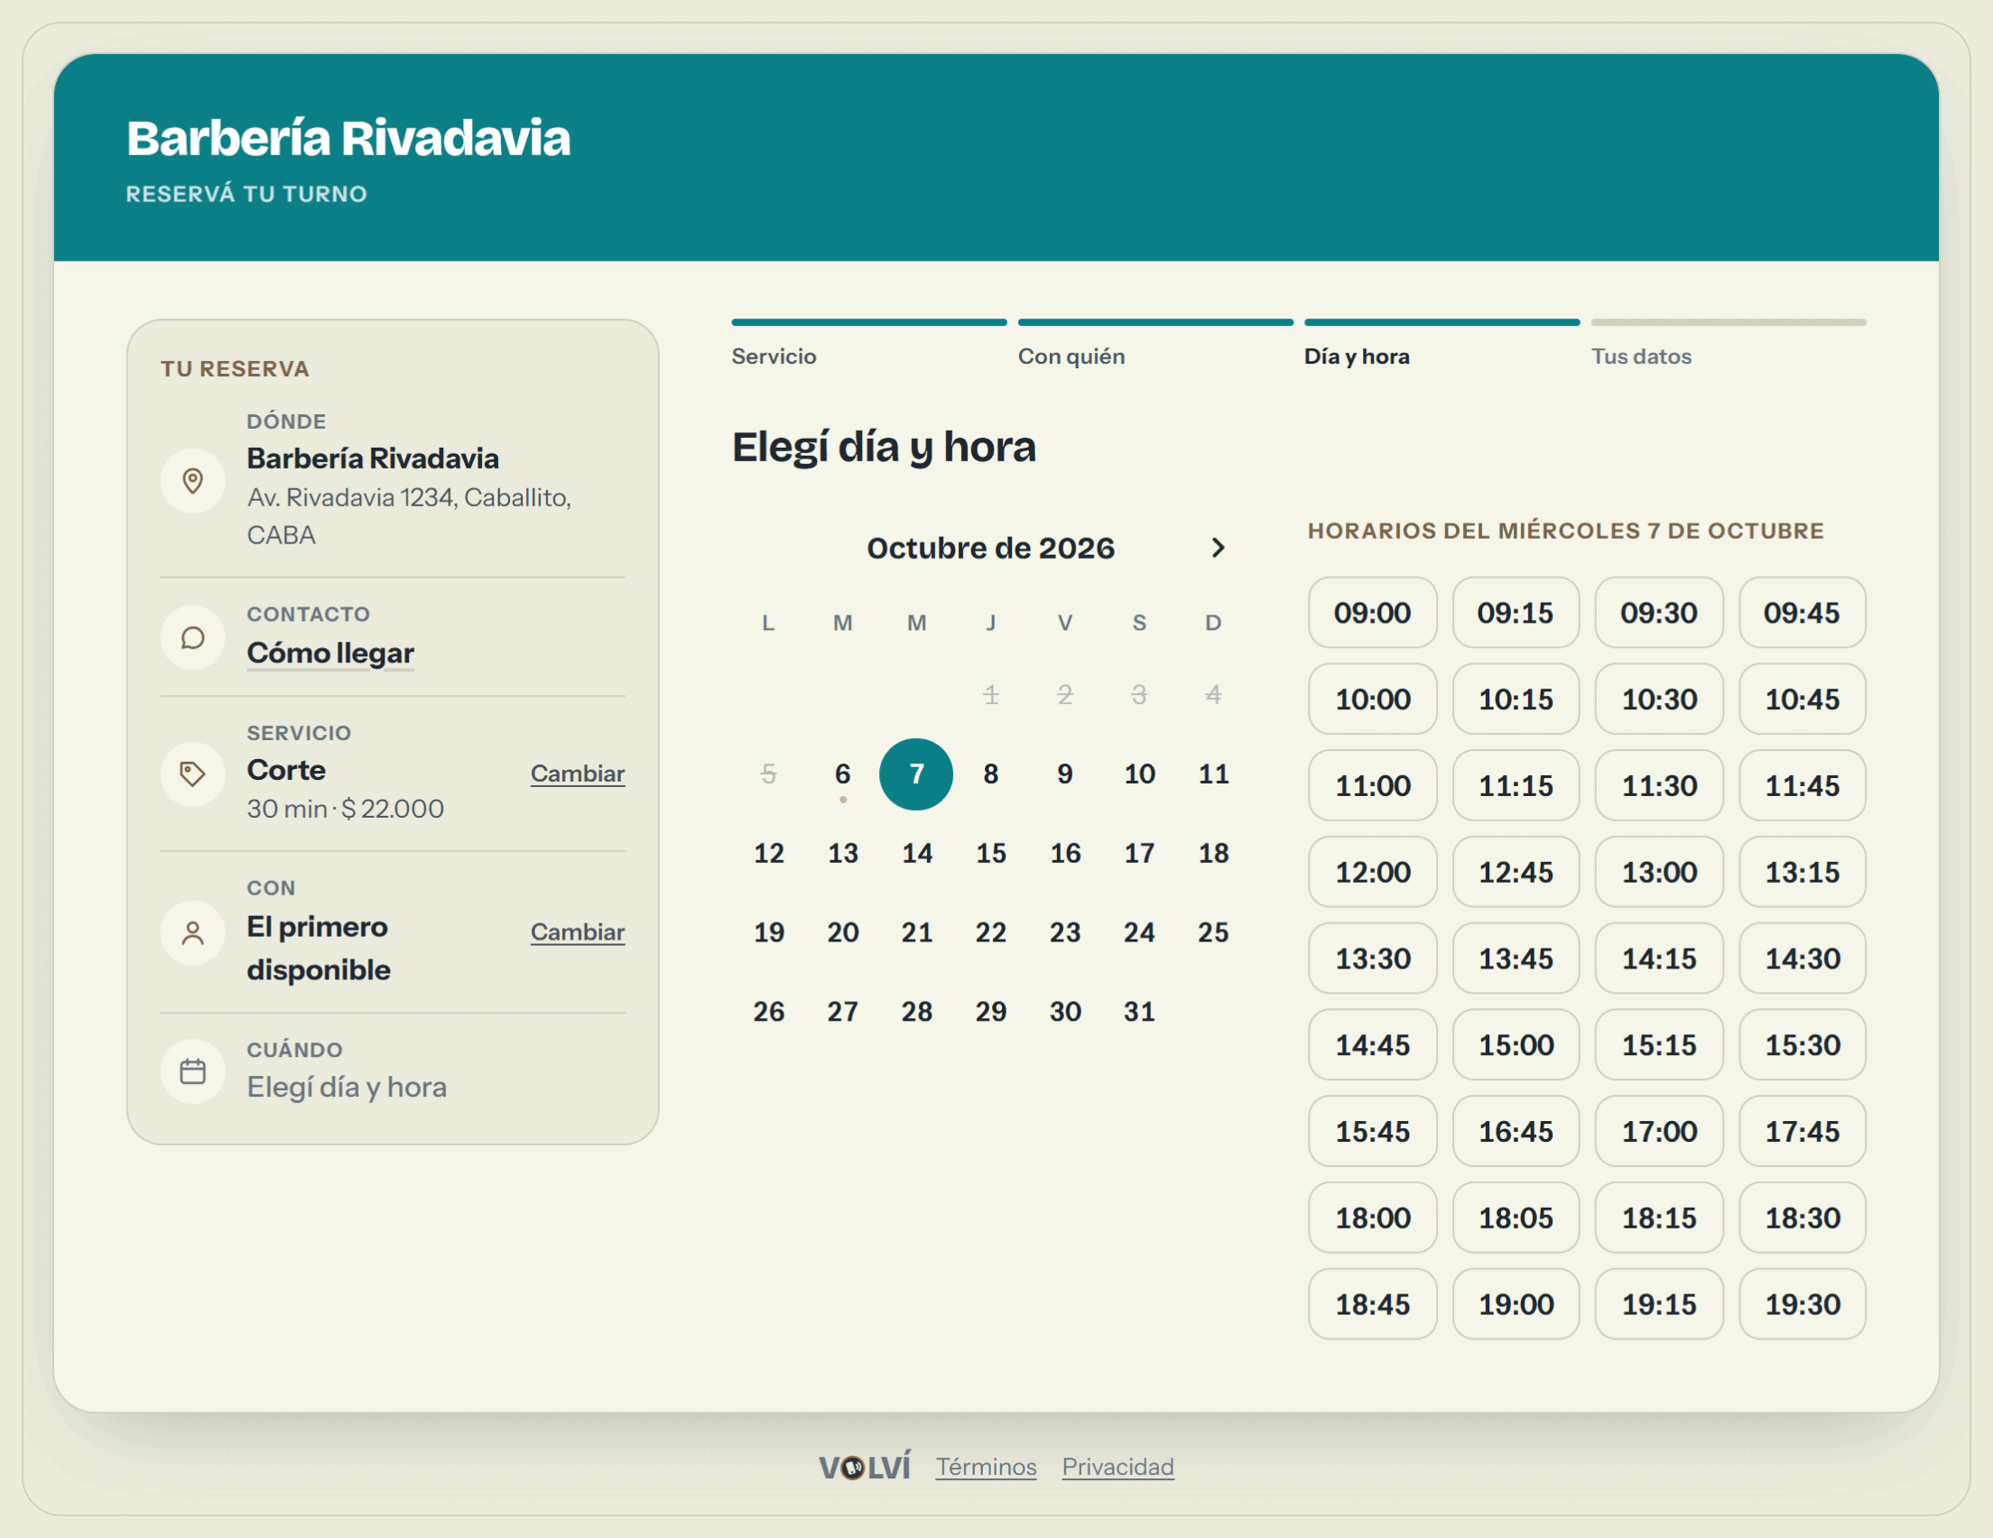1993x1538 pixels.
Task: Pick the 17:45 time slot
Action: (x=1803, y=1132)
